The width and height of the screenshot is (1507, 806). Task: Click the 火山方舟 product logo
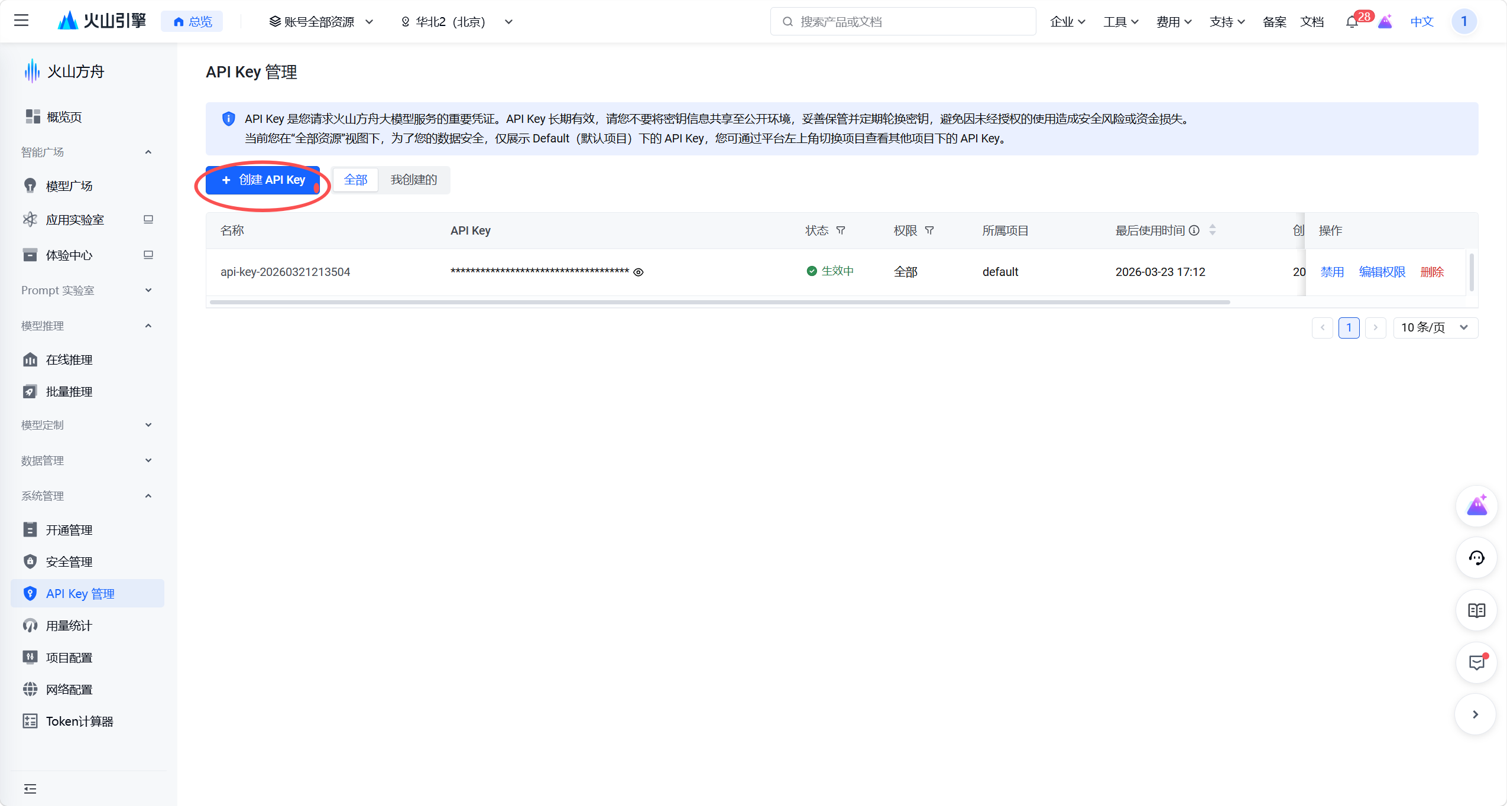pyautogui.click(x=64, y=71)
